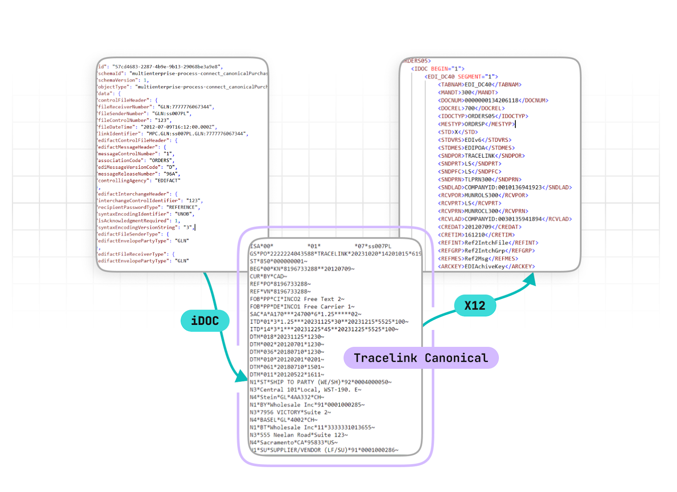Screen dimensions: 677x492
Task: Select the N3*Central 101*Local, WST-190. E~ line
Action: click(x=305, y=390)
